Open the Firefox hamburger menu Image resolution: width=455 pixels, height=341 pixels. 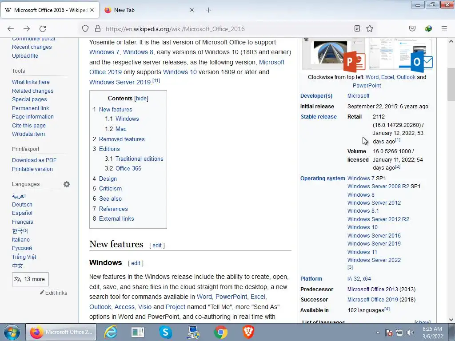(x=444, y=28)
